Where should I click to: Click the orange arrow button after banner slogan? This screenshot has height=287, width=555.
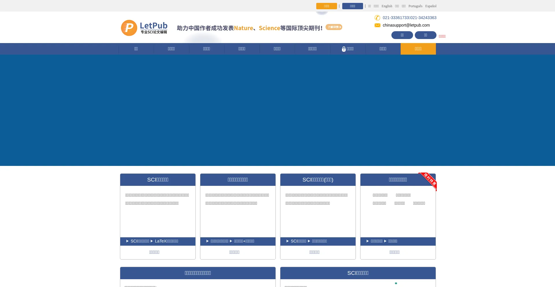[x=334, y=27]
